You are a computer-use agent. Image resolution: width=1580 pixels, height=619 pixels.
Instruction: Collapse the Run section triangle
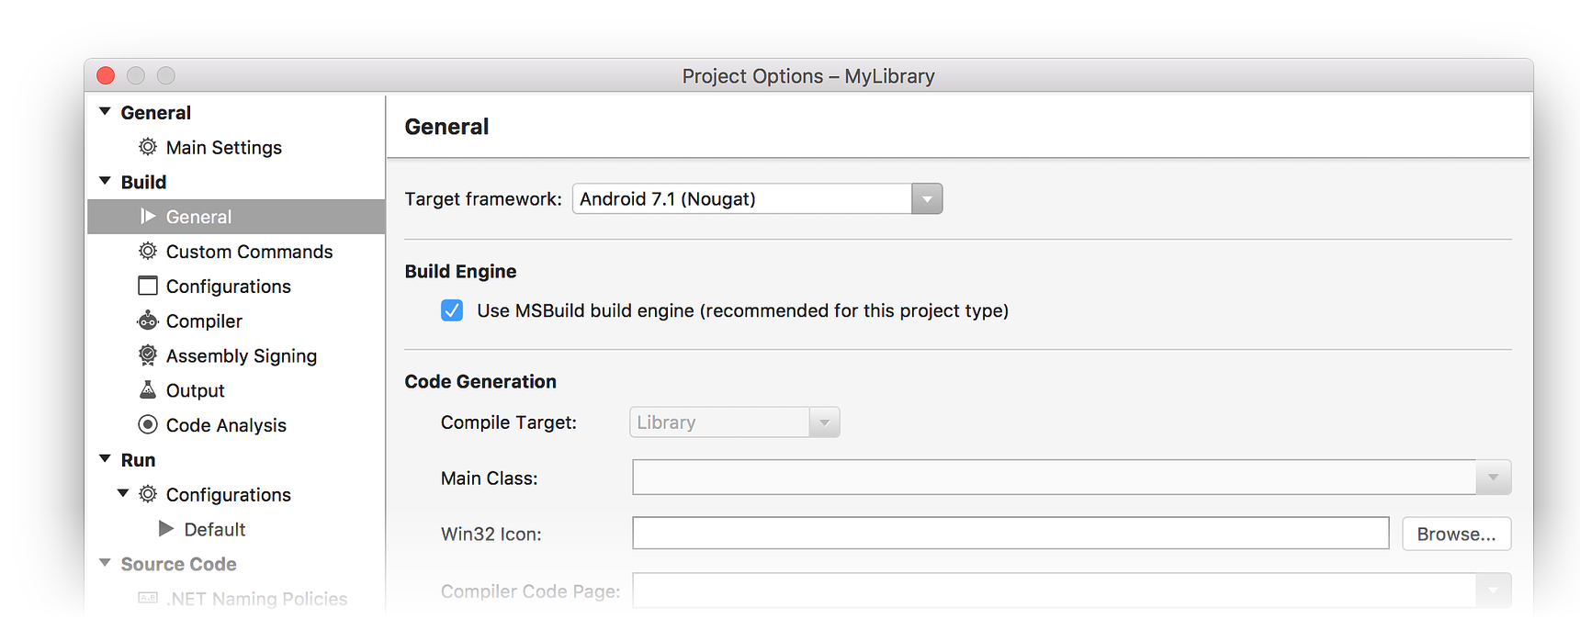pyautogui.click(x=105, y=459)
